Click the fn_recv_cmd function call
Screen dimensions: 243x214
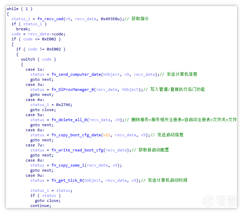click(x=50, y=19)
